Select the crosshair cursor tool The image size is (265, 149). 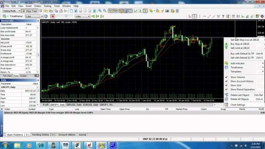pos(194,16)
